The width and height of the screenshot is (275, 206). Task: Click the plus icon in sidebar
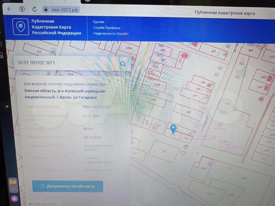coord(13,189)
